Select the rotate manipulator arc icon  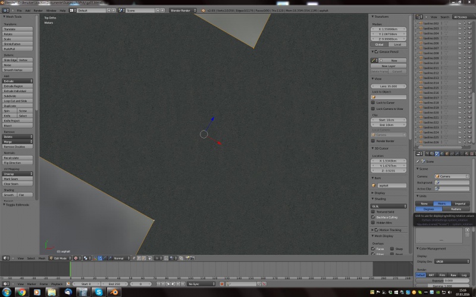coord(105,258)
